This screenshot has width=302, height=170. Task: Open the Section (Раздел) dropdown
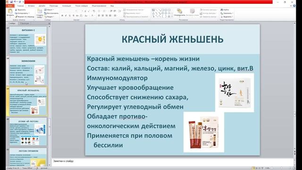pos(49,17)
